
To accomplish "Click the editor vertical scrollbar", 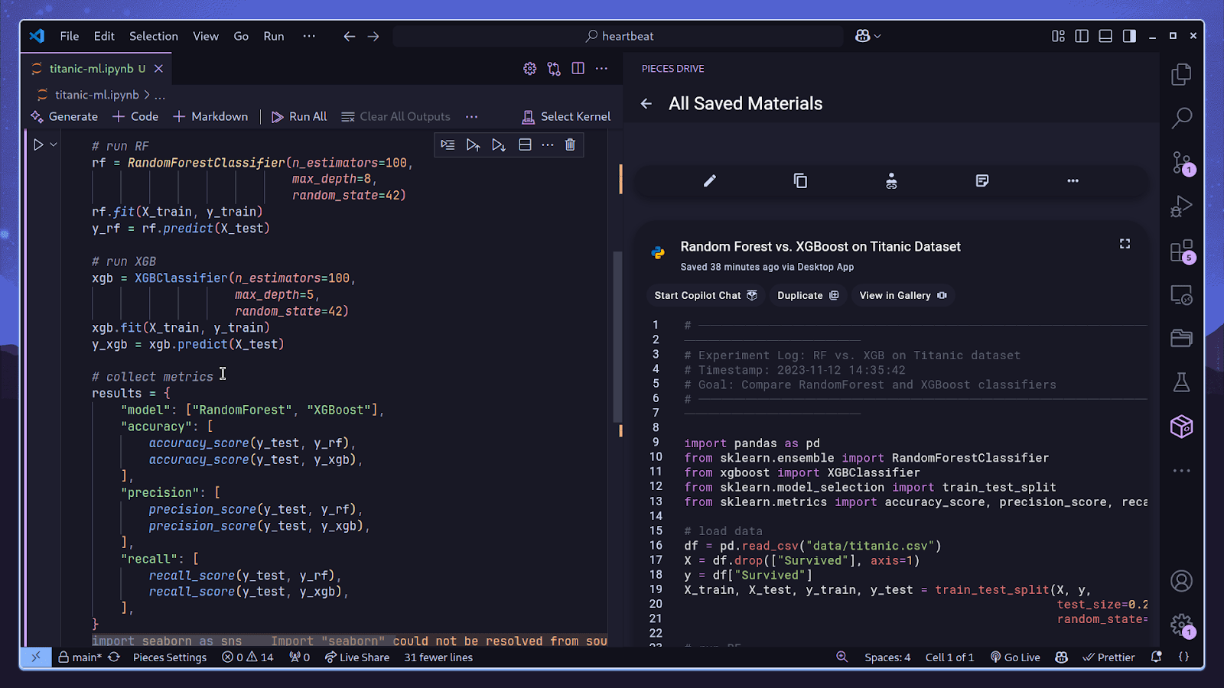I will [x=617, y=337].
